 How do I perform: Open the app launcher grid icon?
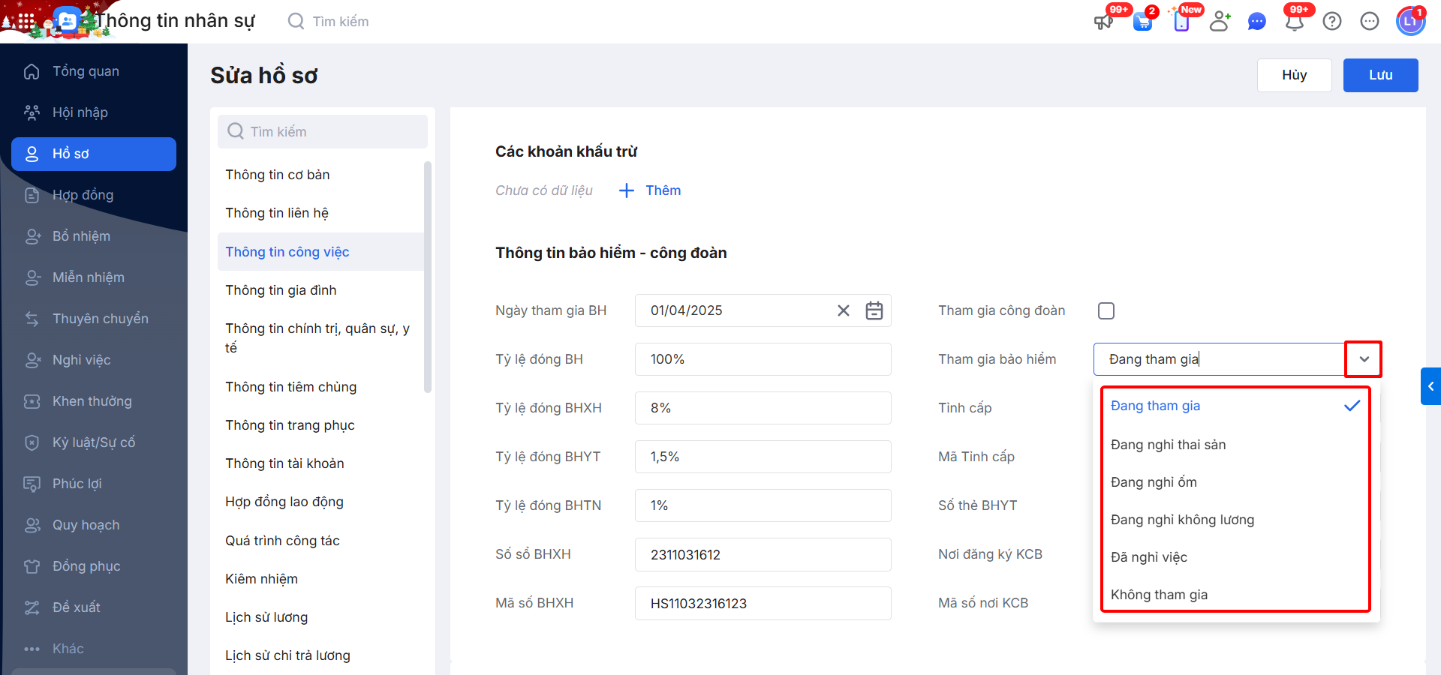[x=26, y=22]
